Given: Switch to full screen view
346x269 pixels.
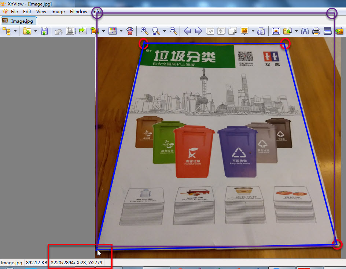Looking at the screenshot, I should (276, 31).
